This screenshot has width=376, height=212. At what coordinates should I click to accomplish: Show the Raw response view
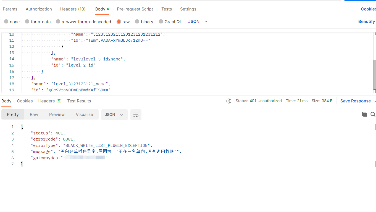pyautogui.click(x=34, y=115)
